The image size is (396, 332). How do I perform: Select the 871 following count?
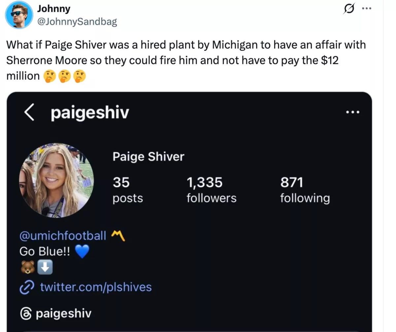click(x=305, y=190)
